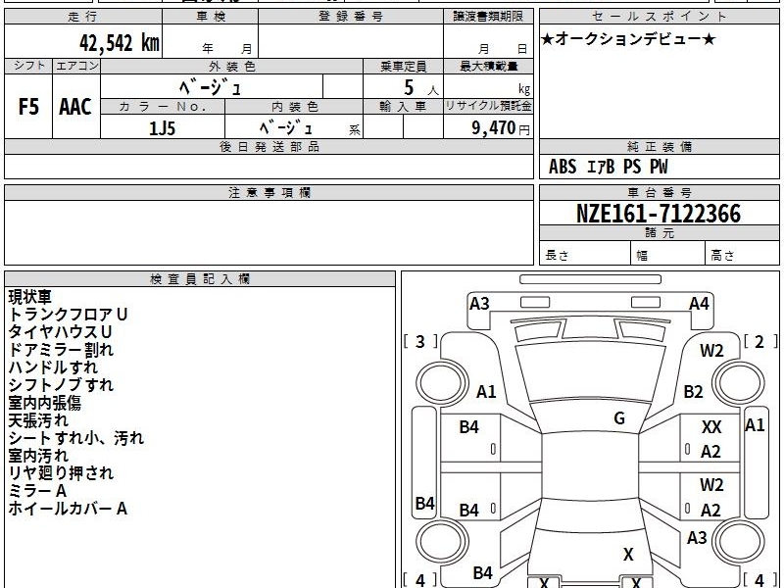Click the B2 damage mark on fender
This screenshot has height=588, width=784.
click(x=693, y=391)
